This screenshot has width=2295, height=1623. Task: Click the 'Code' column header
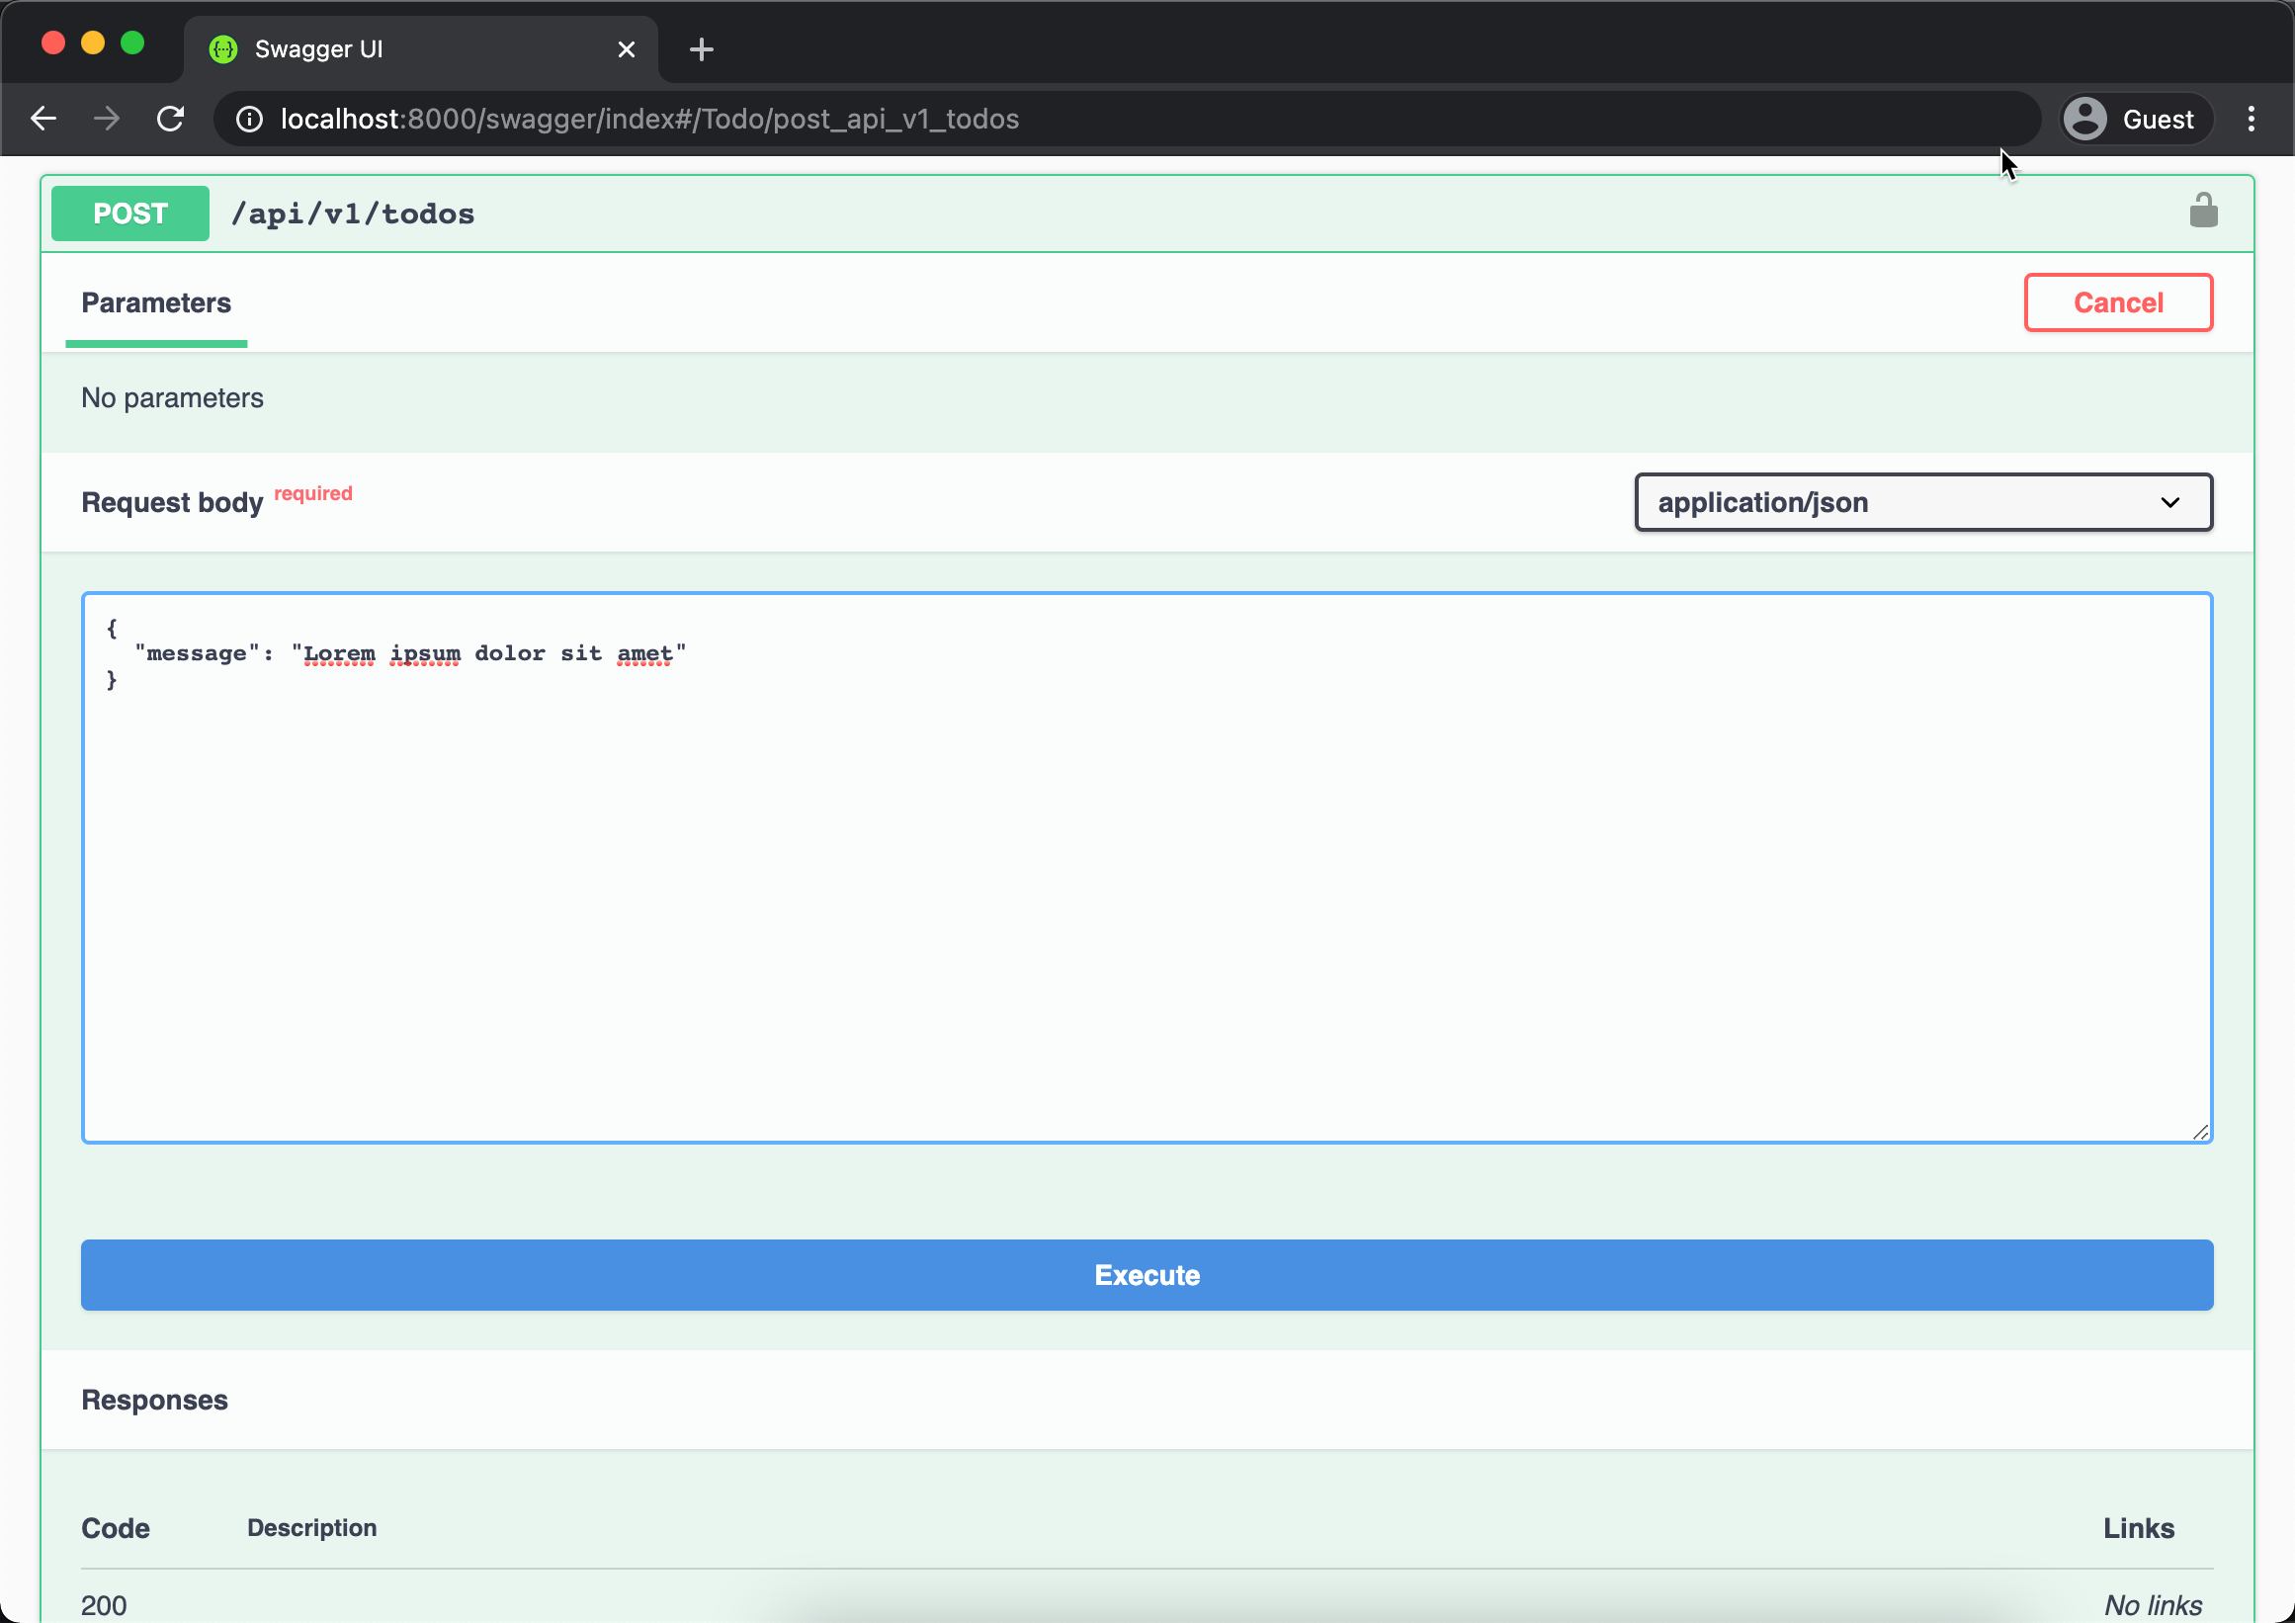(x=115, y=1527)
